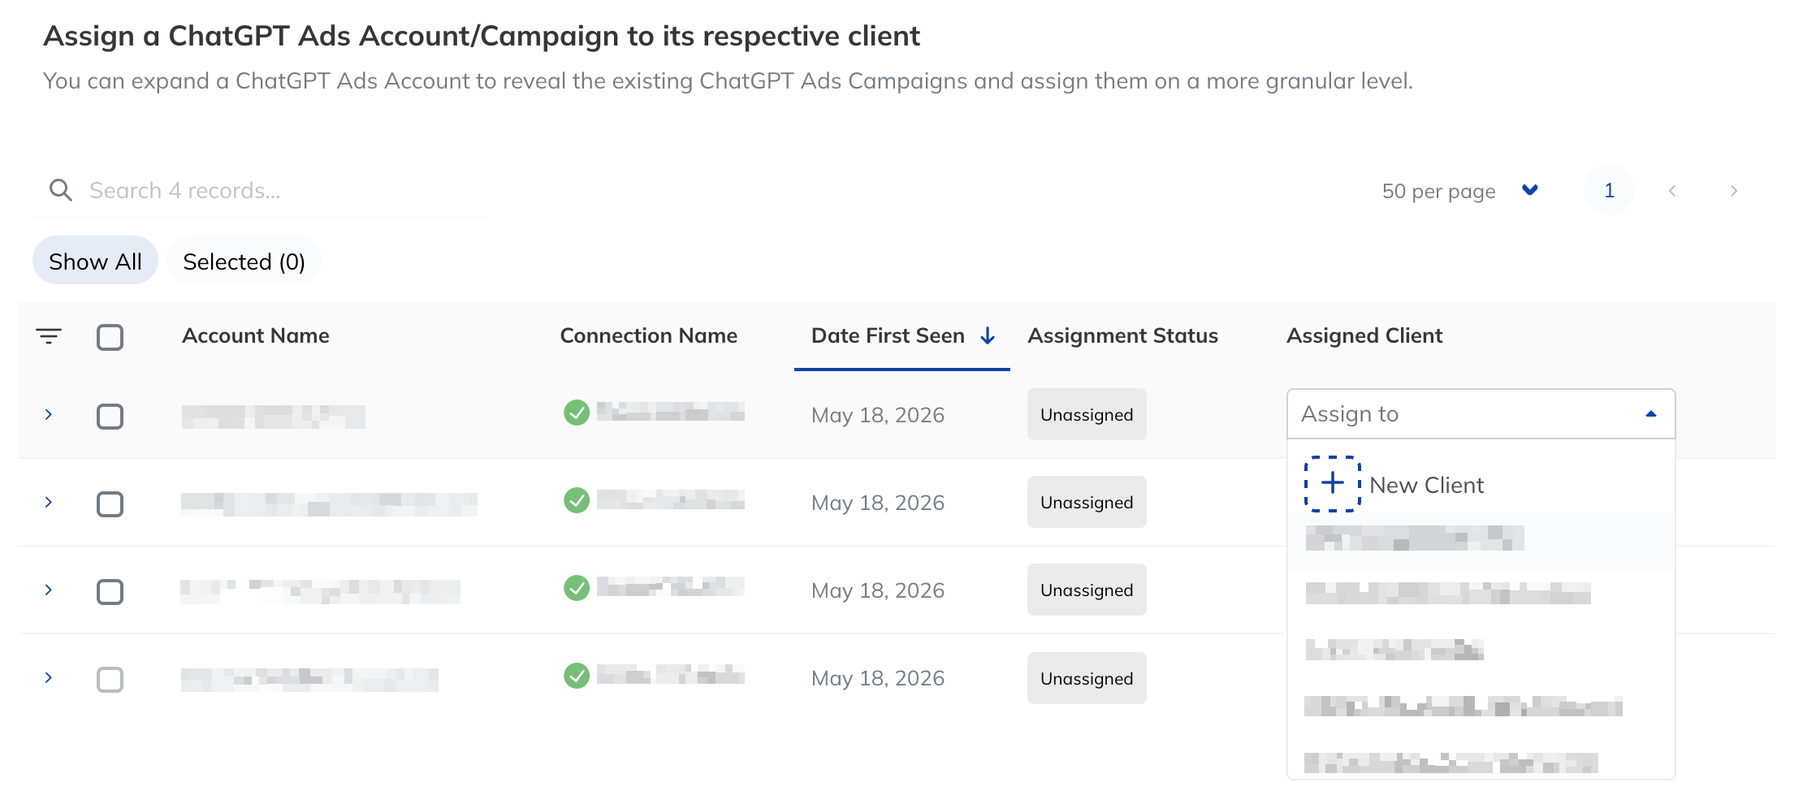1816x791 pixels.
Task: Click the fourth row's green connection checkmark
Action: click(577, 676)
